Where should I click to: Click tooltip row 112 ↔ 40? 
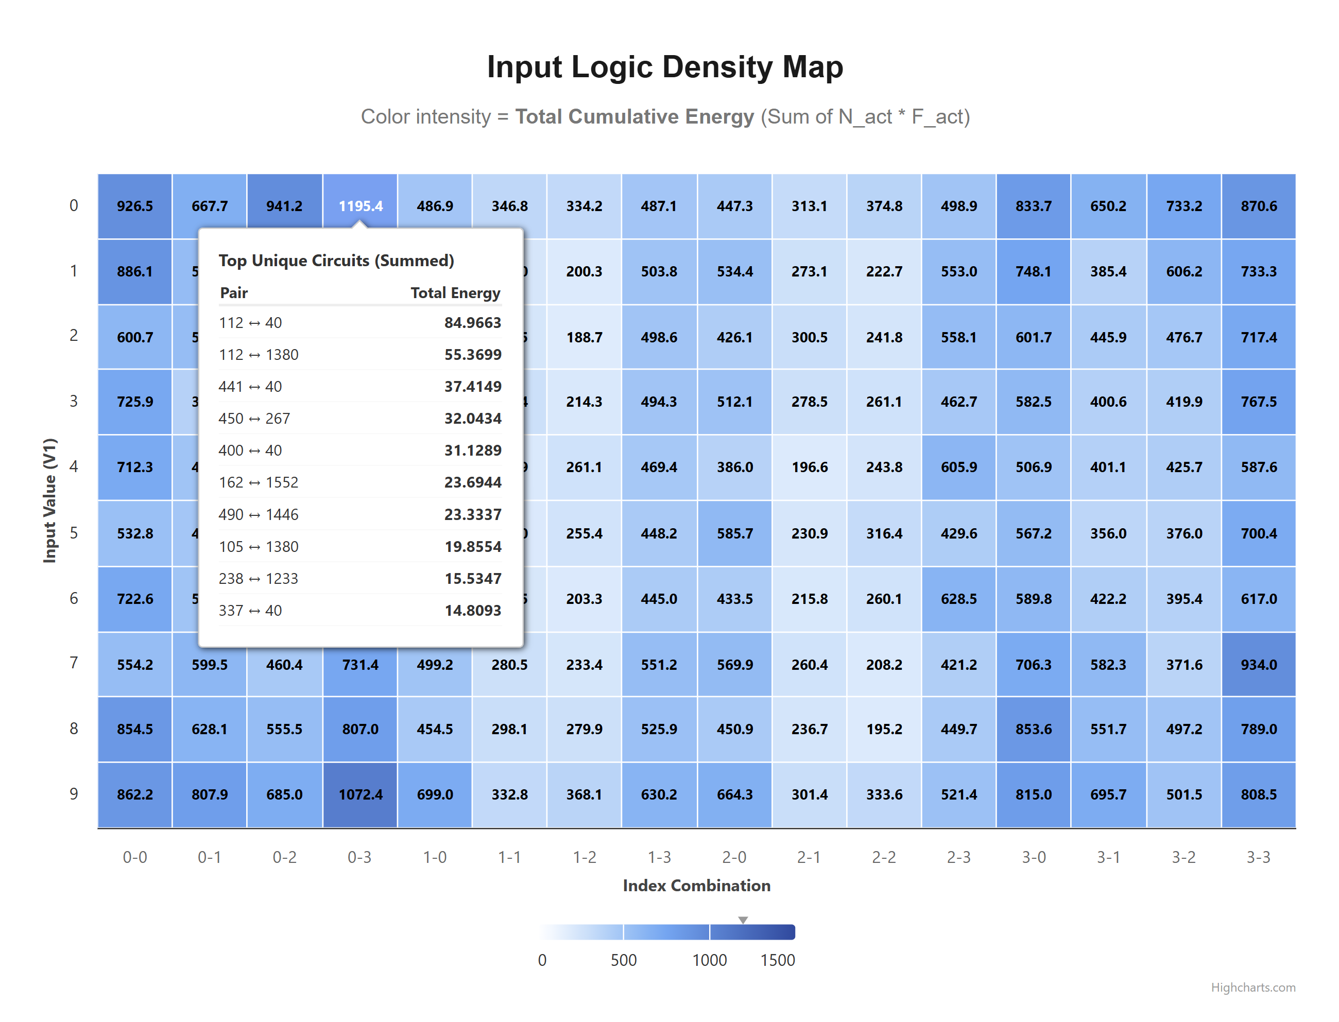point(359,322)
